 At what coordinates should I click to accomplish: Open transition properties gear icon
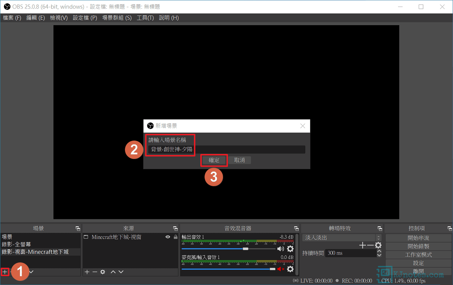click(x=378, y=245)
